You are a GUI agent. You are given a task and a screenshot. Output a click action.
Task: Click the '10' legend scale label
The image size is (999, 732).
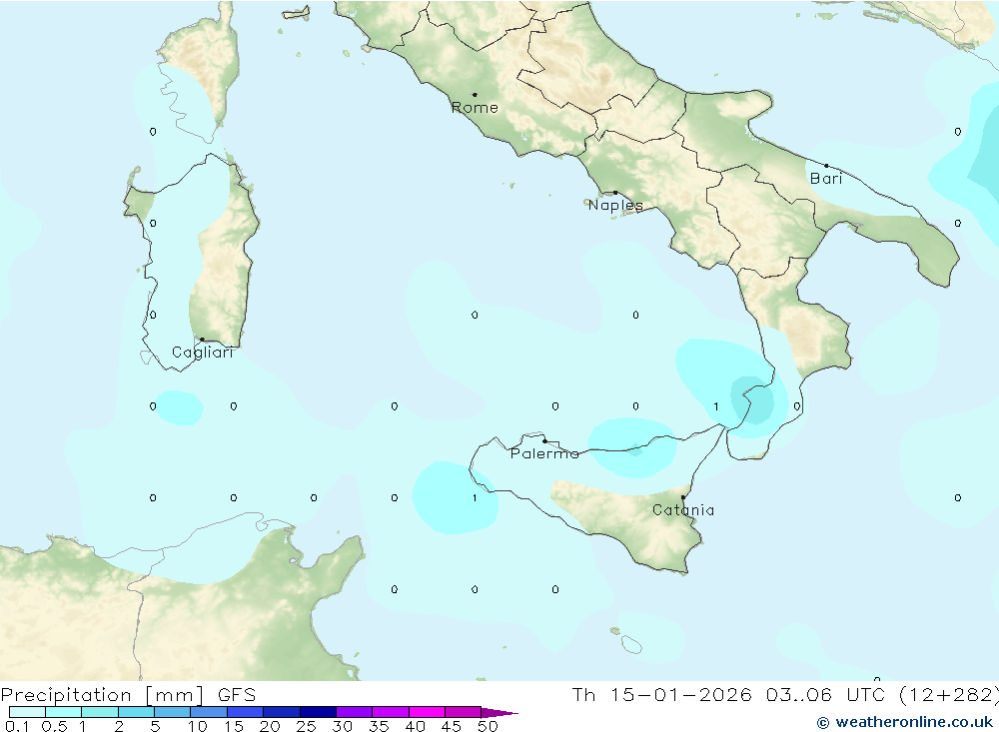[x=198, y=726]
